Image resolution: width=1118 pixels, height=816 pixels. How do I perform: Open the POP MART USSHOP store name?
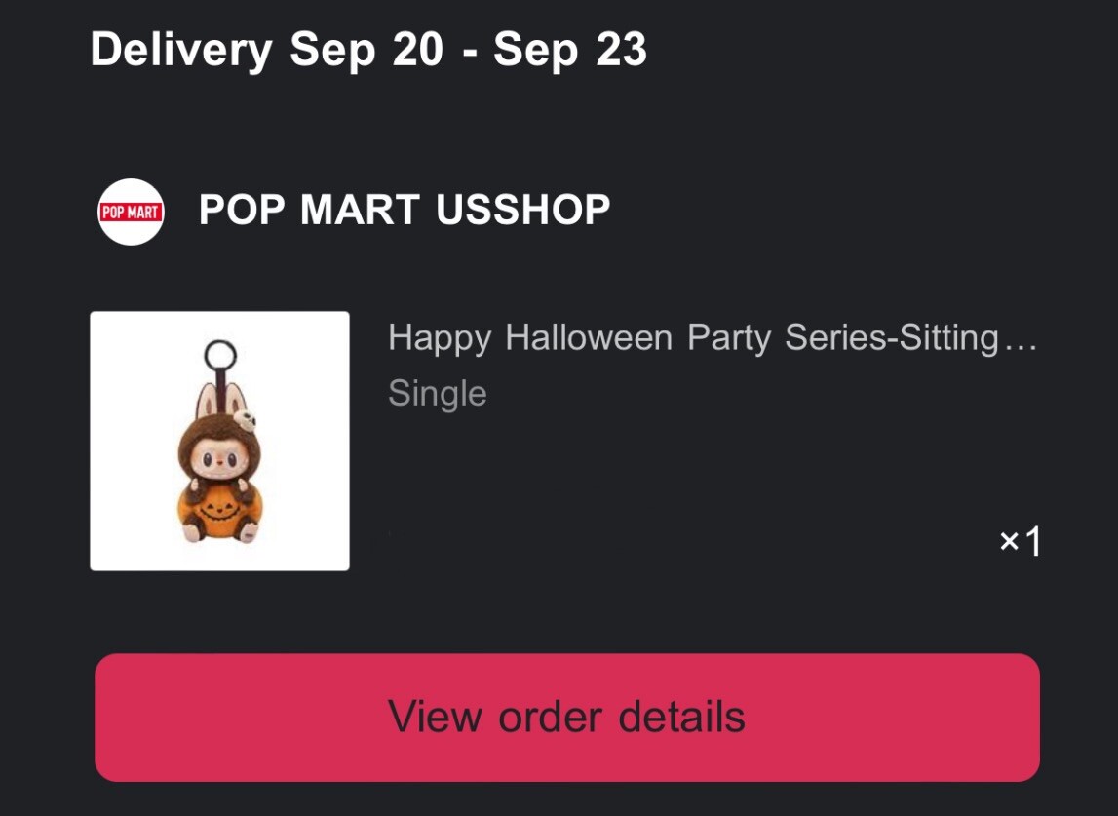pos(405,210)
